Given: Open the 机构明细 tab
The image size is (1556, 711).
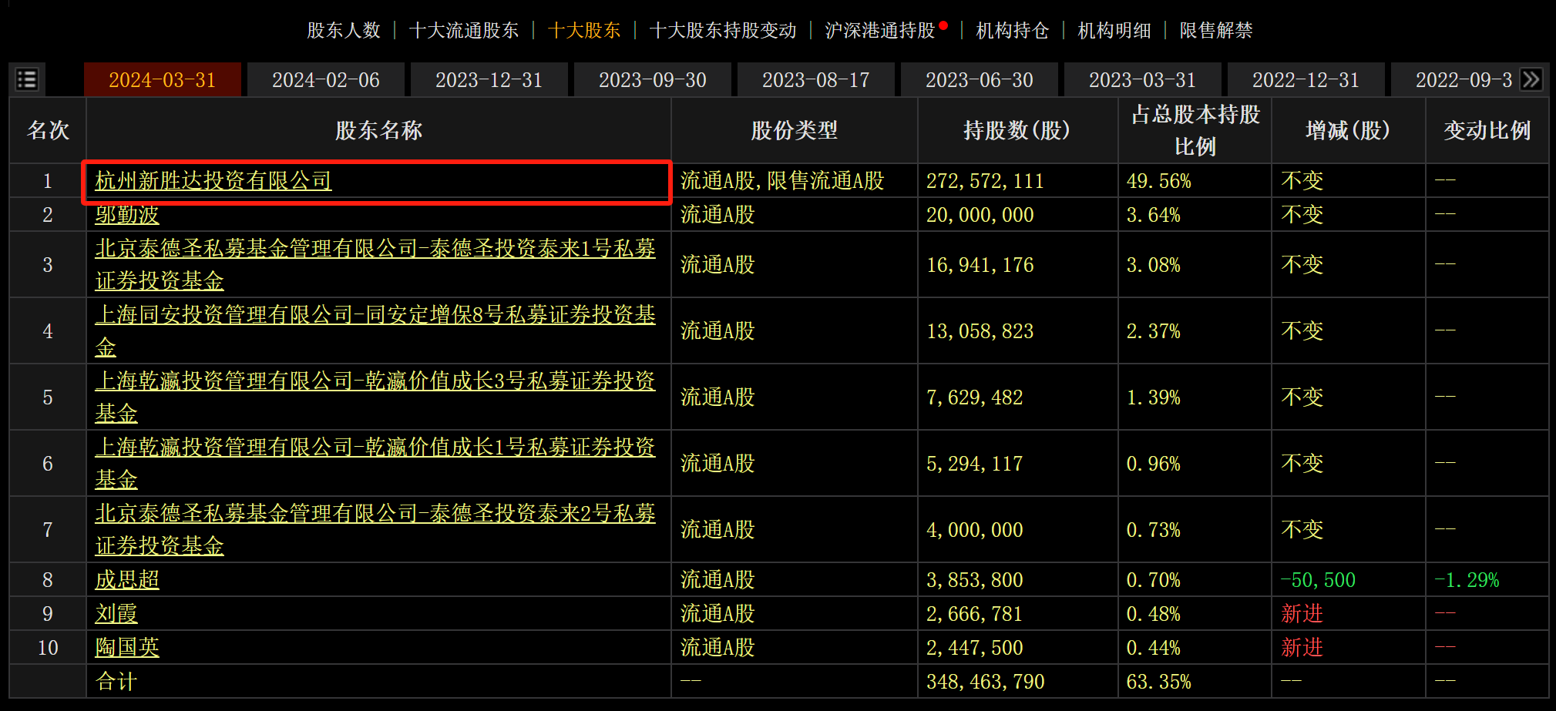Looking at the screenshot, I should point(1114,30).
